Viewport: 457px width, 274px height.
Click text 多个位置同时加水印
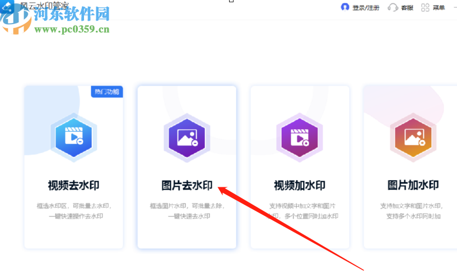(x=311, y=216)
